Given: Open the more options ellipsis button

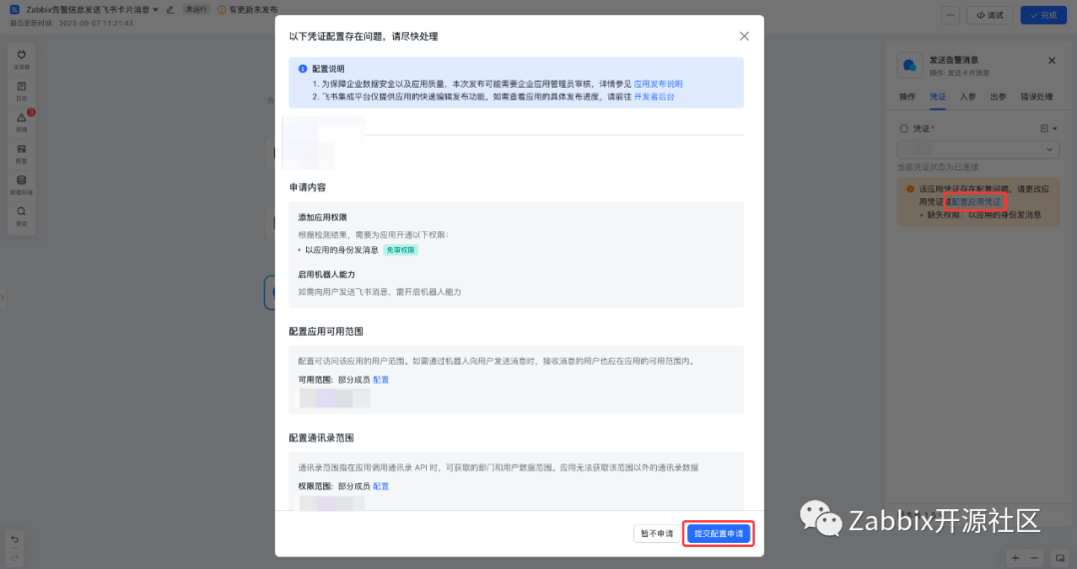Looking at the screenshot, I should (x=950, y=15).
